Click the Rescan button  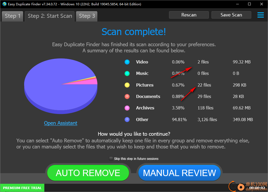189,15
